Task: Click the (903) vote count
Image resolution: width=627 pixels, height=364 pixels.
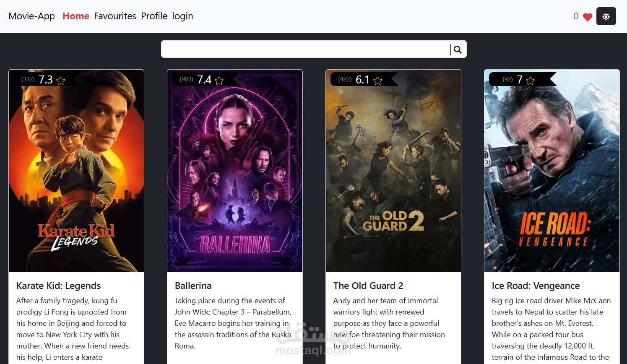Action: tap(187, 79)
